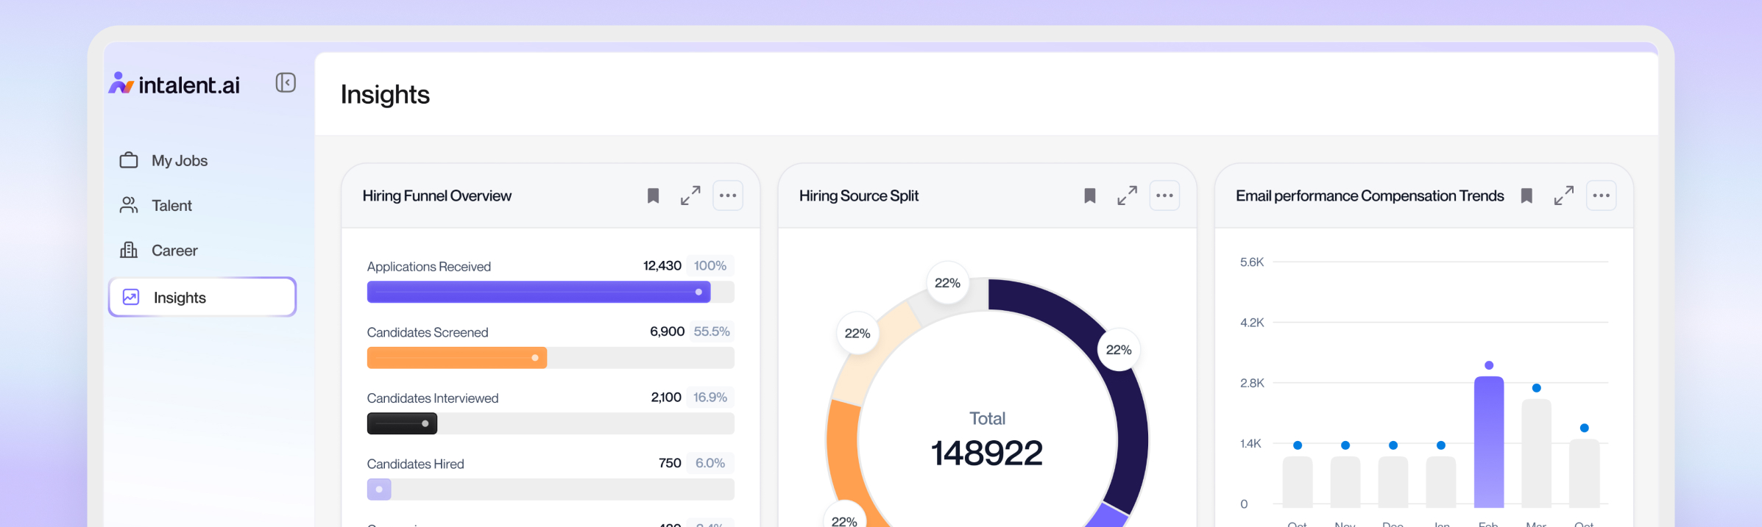
Task: Click the Email performance Compensation Trends title
Action: pyautogui.click(x=1370, y=196)
